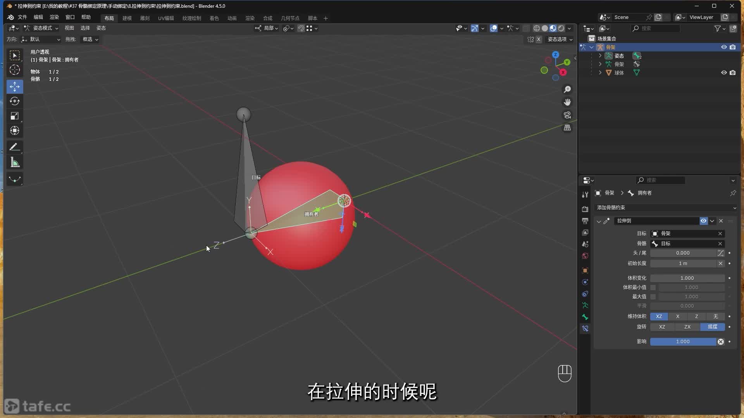This screenshot has height=418, width=744.
Task: Enable the 体积最小值 checkbox
Action: [x=653, y=287]
